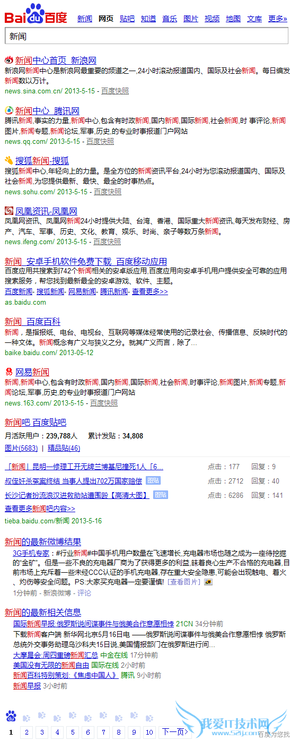Open 美国没有无限的新闻自由 article

pyautogui.click(x=51, y=665)
